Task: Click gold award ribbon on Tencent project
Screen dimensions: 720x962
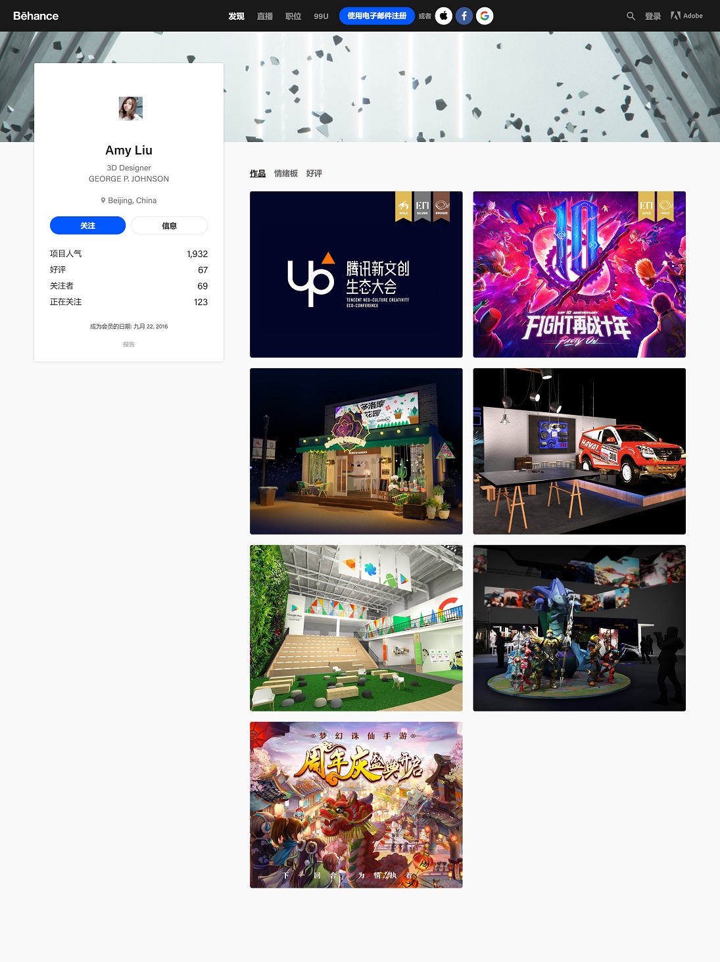Action: (403, 206)
